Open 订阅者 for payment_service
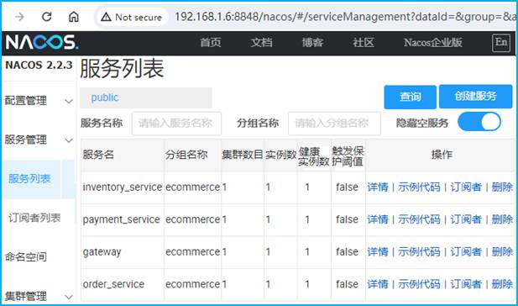The height and width of the screenshot is (306, 518). pos(466,219)
